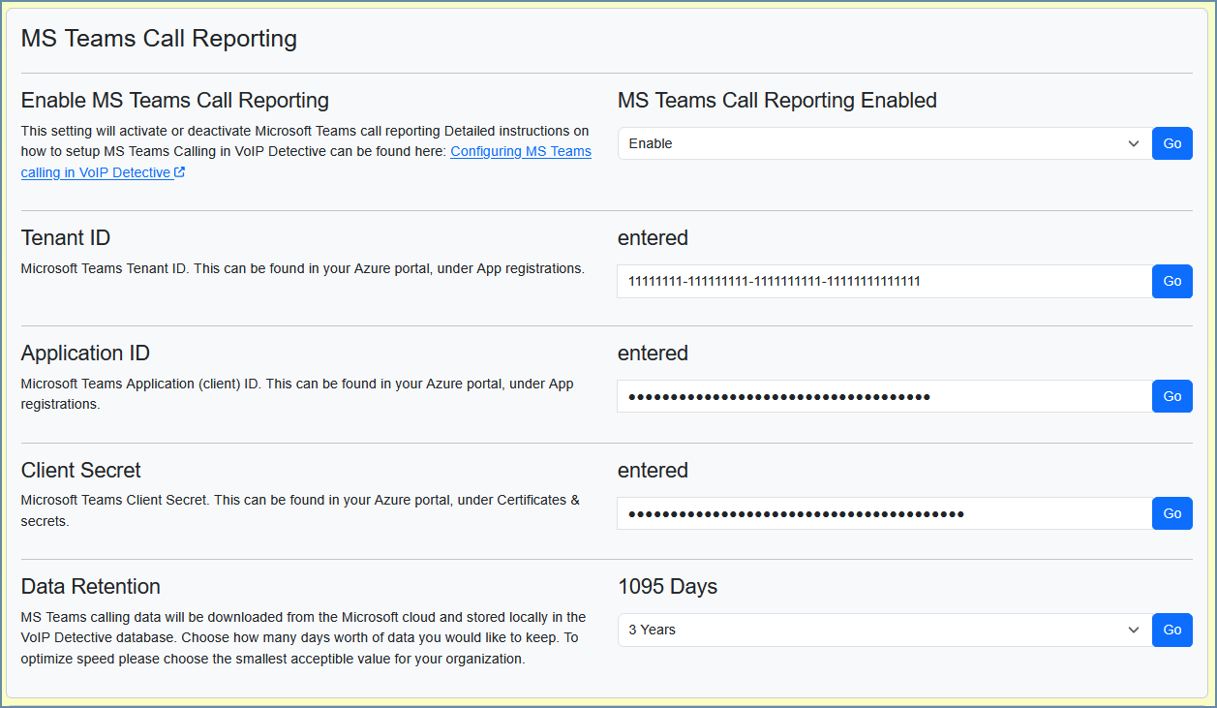Click Go button next to Enable dropdown
Viewport: 1217px width, 708px height.
[1172, 143]
